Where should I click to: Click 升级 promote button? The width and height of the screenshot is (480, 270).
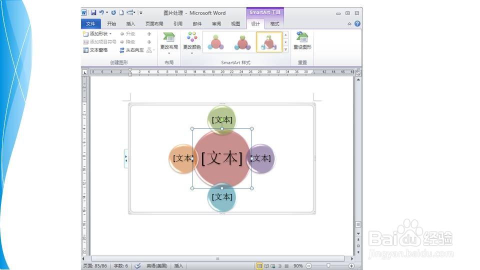(127, 33)
